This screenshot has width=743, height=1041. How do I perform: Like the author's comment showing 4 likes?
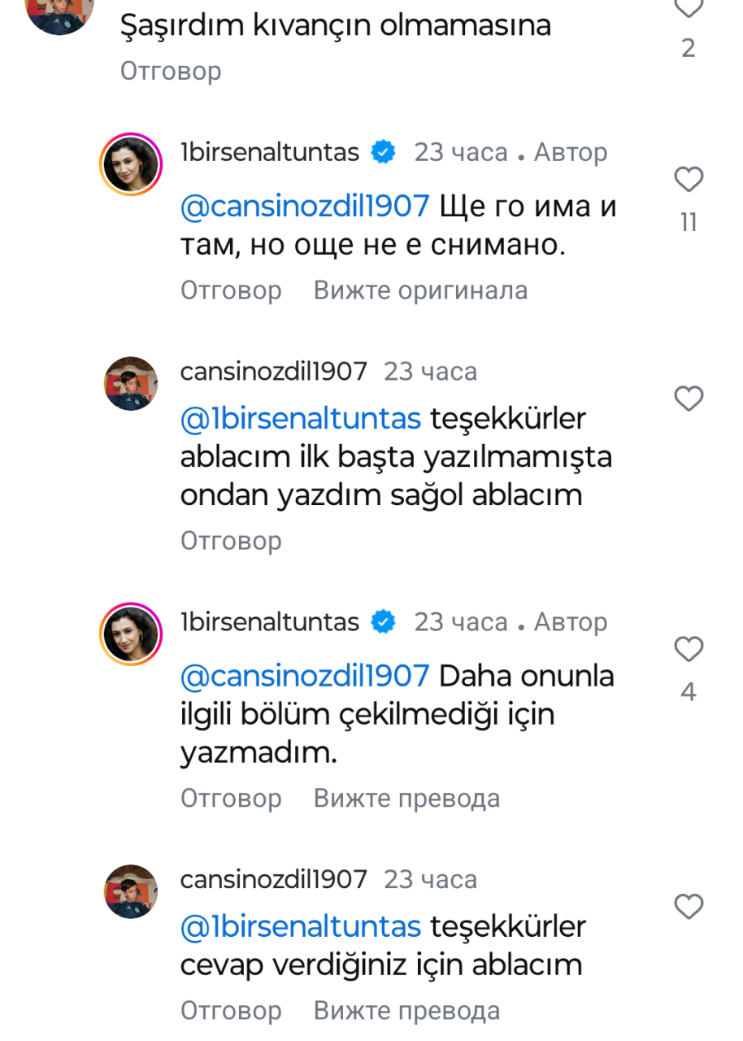689,650
